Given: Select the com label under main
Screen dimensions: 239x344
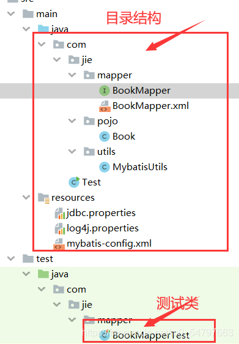Looking at the screenshot, I should tap(76, 45).
